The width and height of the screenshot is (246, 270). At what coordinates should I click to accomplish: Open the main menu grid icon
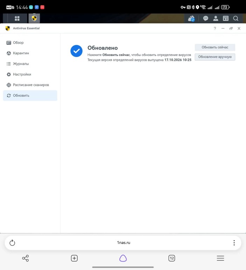17,18
